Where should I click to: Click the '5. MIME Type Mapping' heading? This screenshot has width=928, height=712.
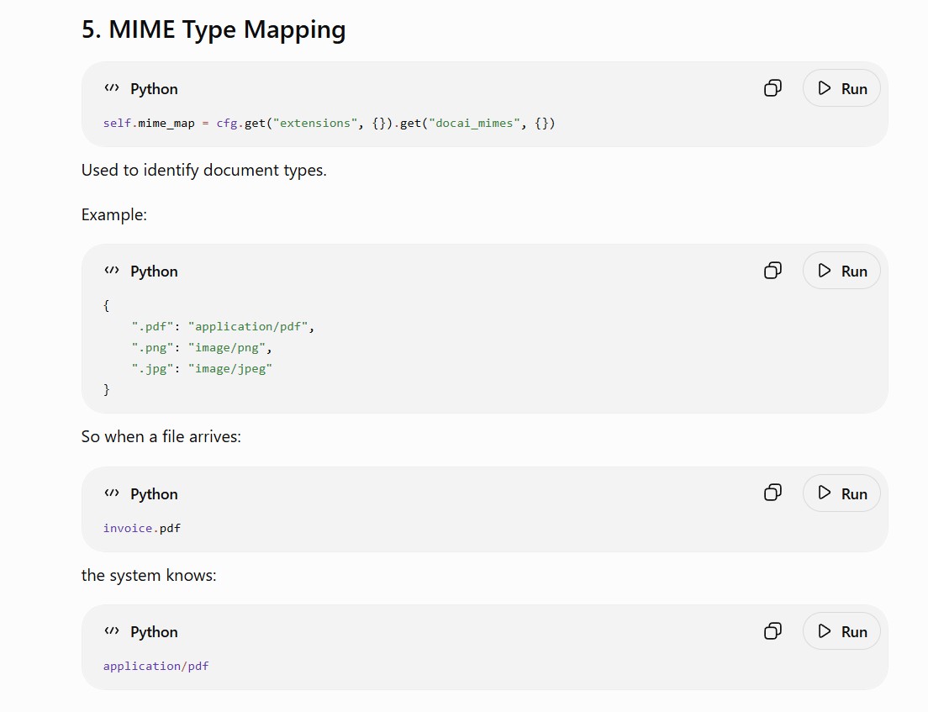[214, 29]
